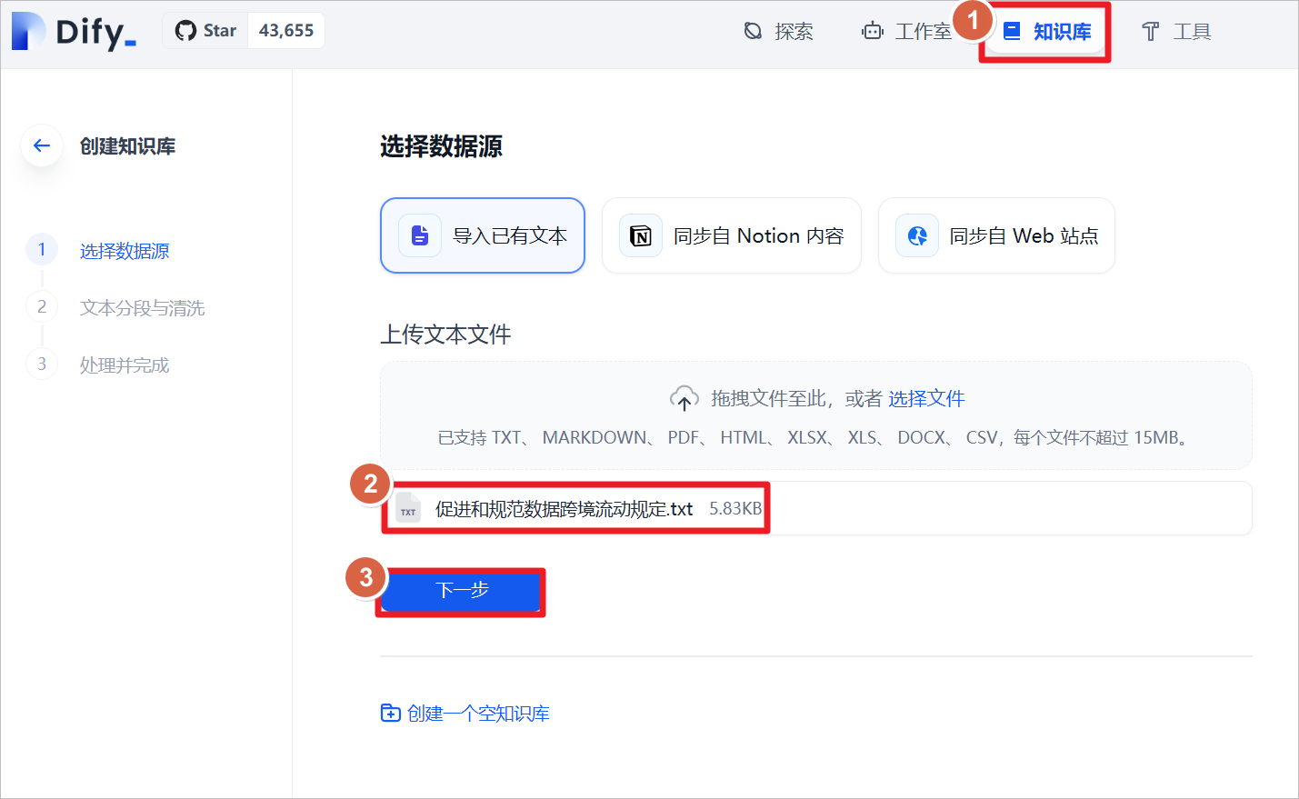The height and width of the screenshot is (799, 1299).
Task: Click the Dify logo
Action: (x=74, y=31)
